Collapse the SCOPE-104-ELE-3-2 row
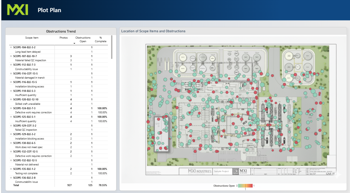 point(11,47)
